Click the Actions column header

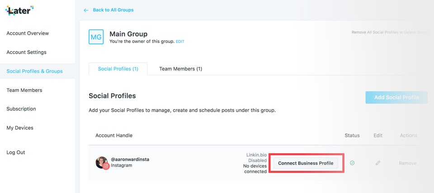[409, 136]
